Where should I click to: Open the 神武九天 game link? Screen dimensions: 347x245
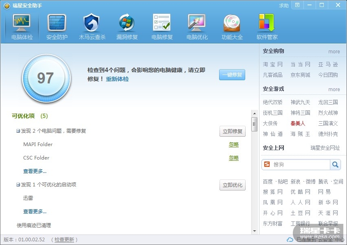tap(300, 102)
